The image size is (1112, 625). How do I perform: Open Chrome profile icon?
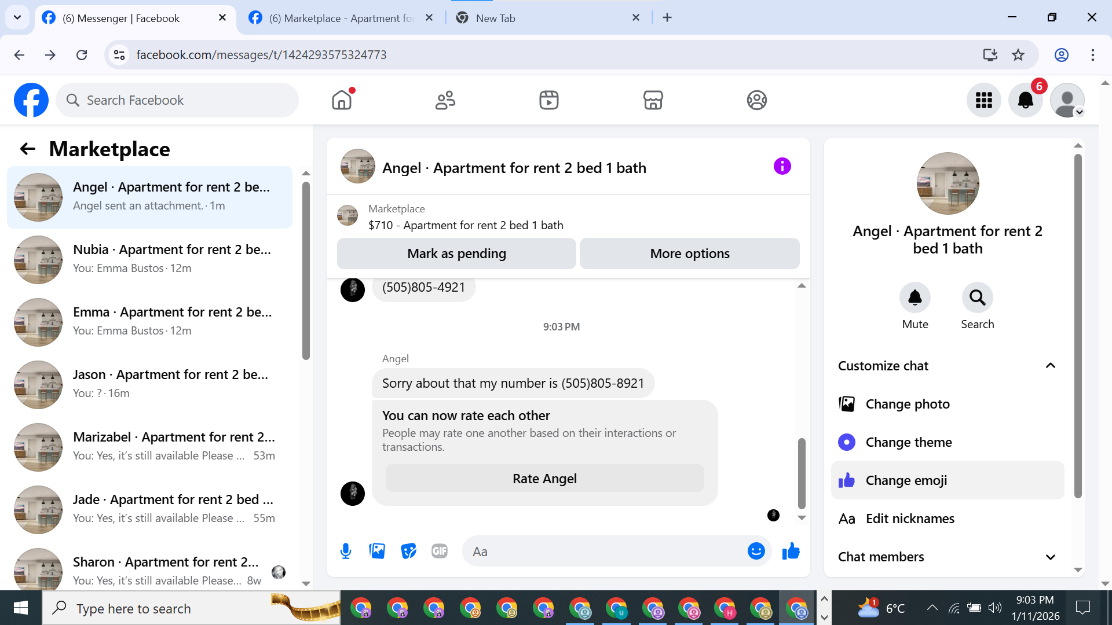(1061, 55)
